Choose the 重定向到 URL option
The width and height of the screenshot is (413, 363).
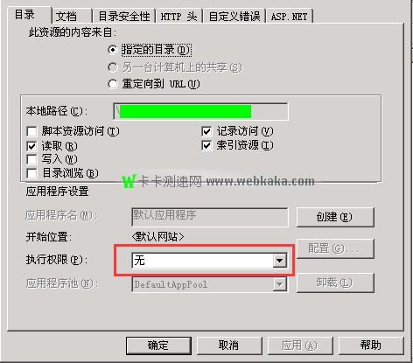tap(113, 84)
